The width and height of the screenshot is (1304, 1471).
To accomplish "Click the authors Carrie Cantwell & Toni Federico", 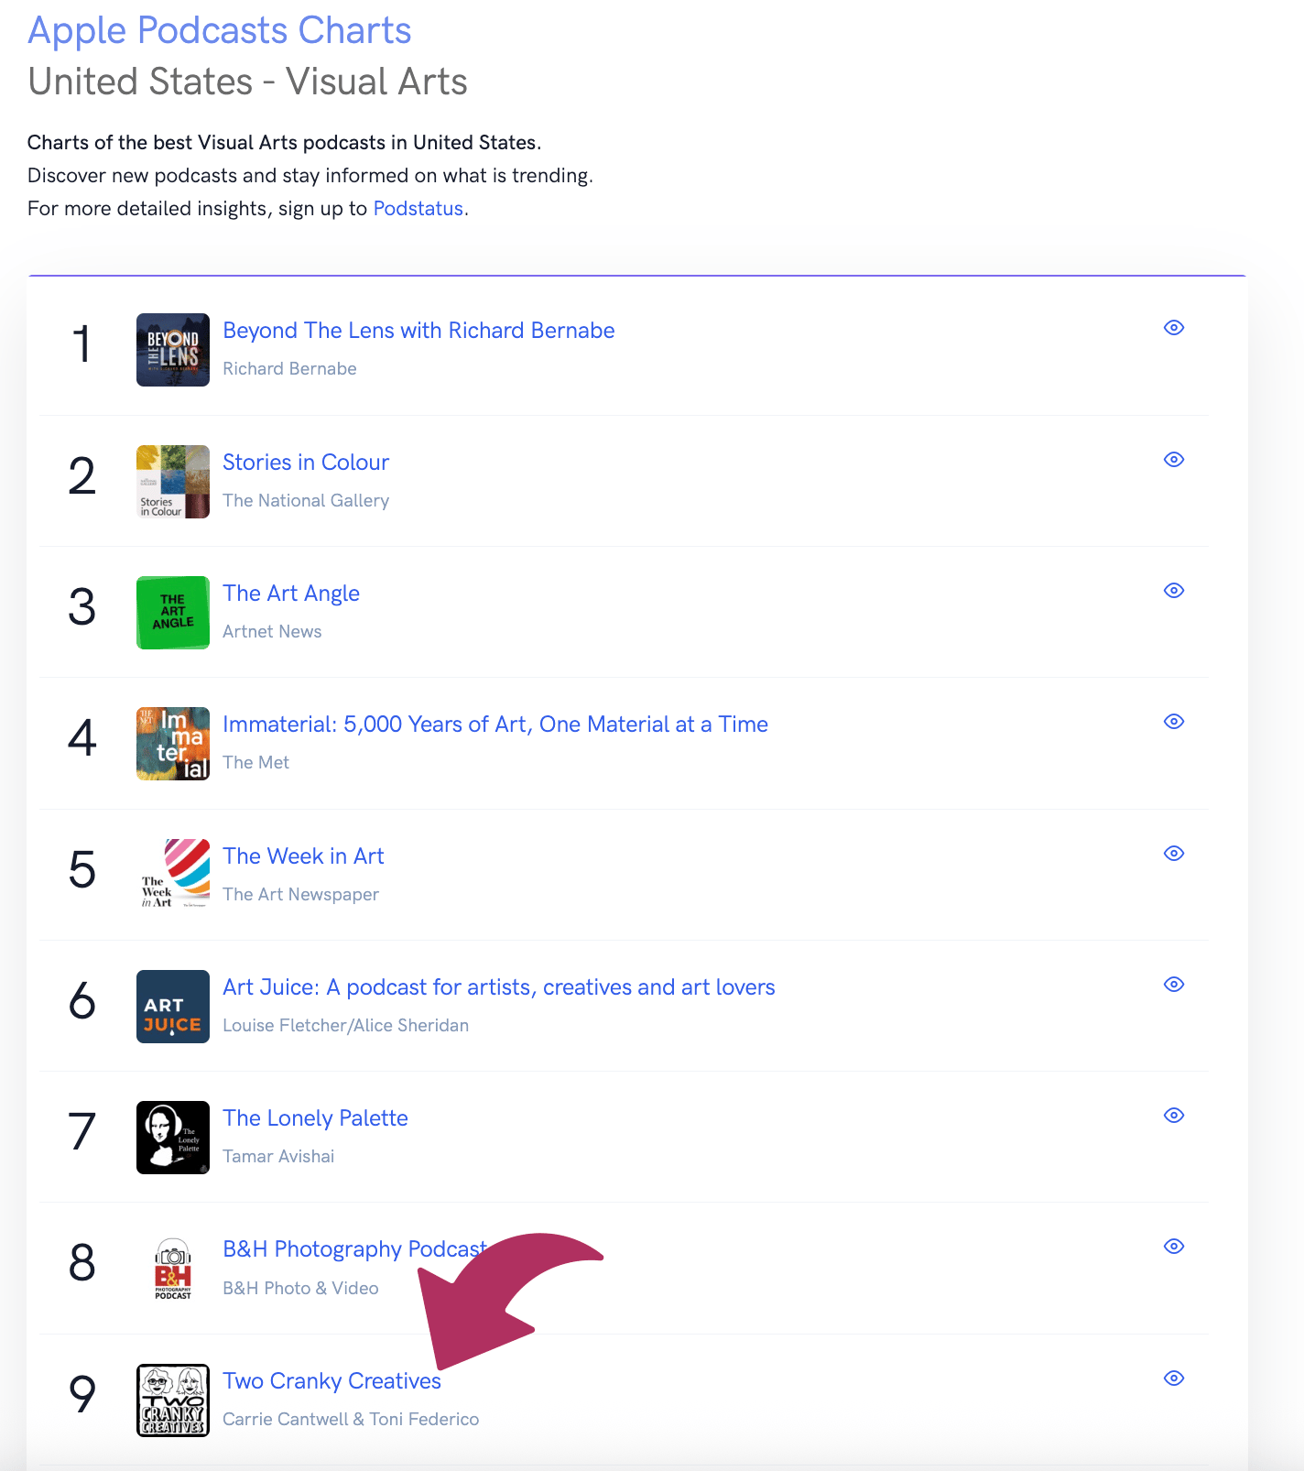I will click(x=351, y=1420).
